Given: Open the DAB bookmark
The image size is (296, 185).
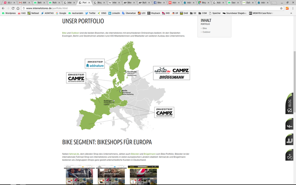Looking at the screenshot, I should tap(184, 13).
